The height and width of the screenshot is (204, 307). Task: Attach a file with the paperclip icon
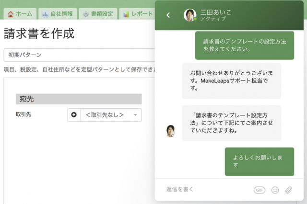(288, 190)
